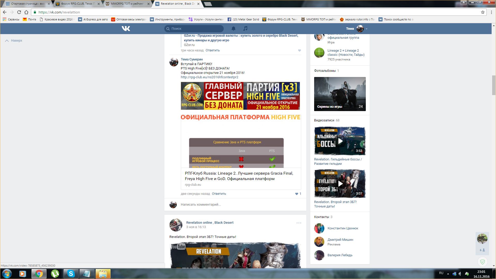Reload the page with the refresh icon

tap(19, 12)
